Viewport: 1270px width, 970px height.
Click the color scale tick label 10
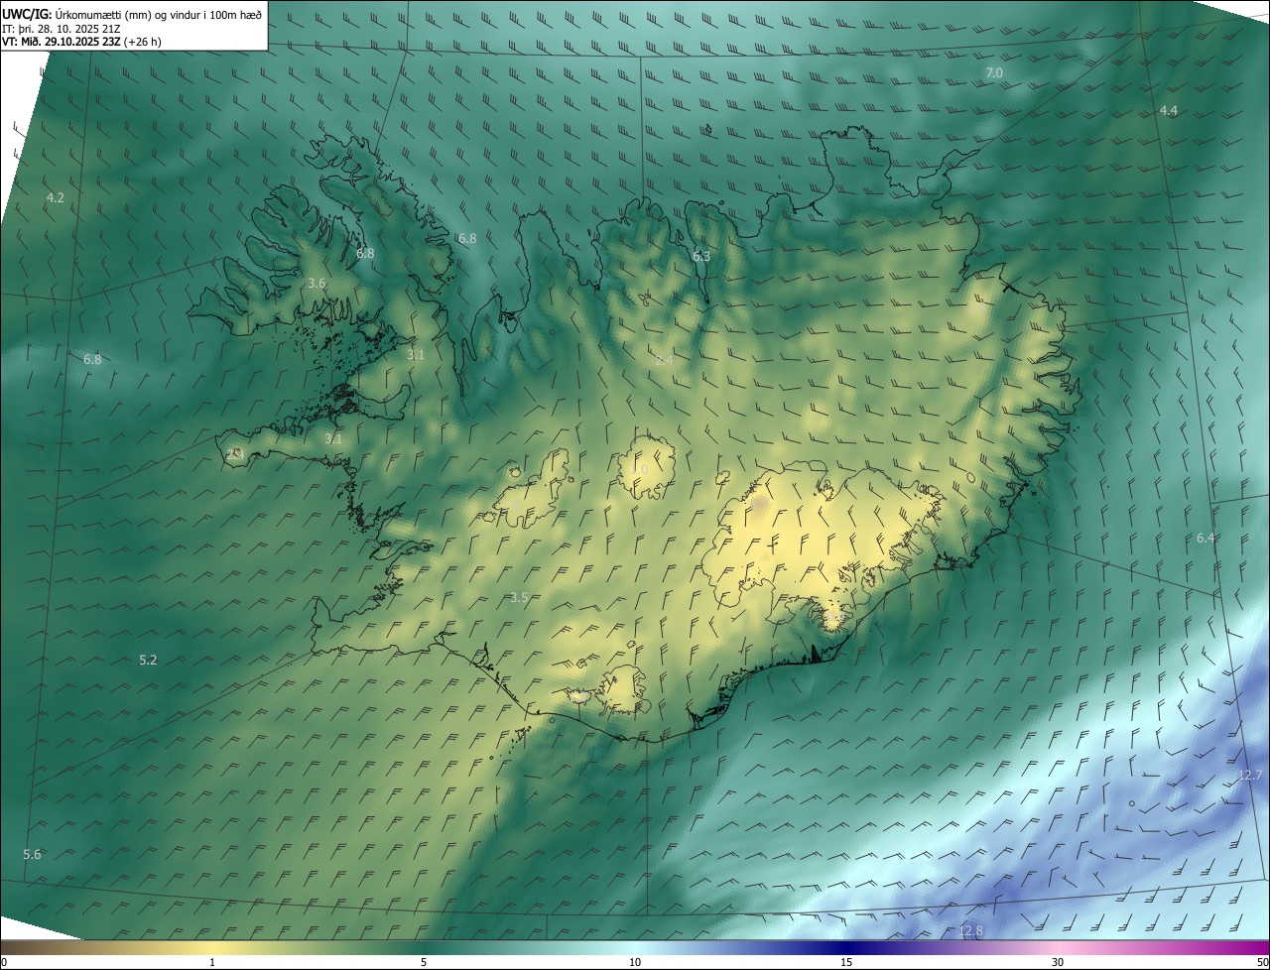(x=635, y=962)
